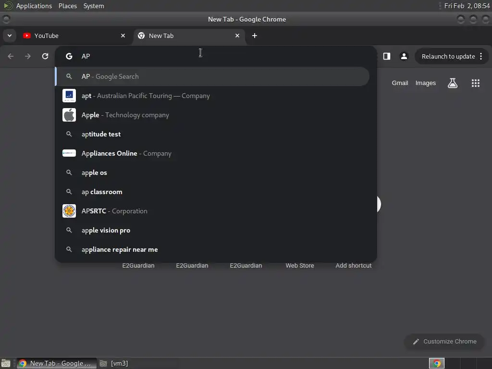
Task: Click the forward navigation arrow
Action: (x=28, y=56)
